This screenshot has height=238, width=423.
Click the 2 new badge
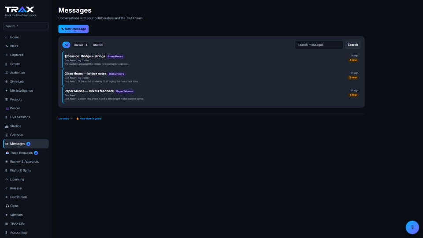click(353, 78)
